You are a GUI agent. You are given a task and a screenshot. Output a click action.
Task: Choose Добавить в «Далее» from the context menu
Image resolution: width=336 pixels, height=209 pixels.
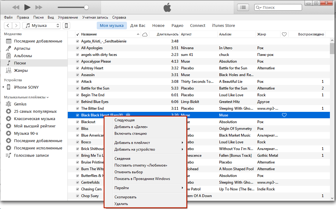(x=145, y=127)
